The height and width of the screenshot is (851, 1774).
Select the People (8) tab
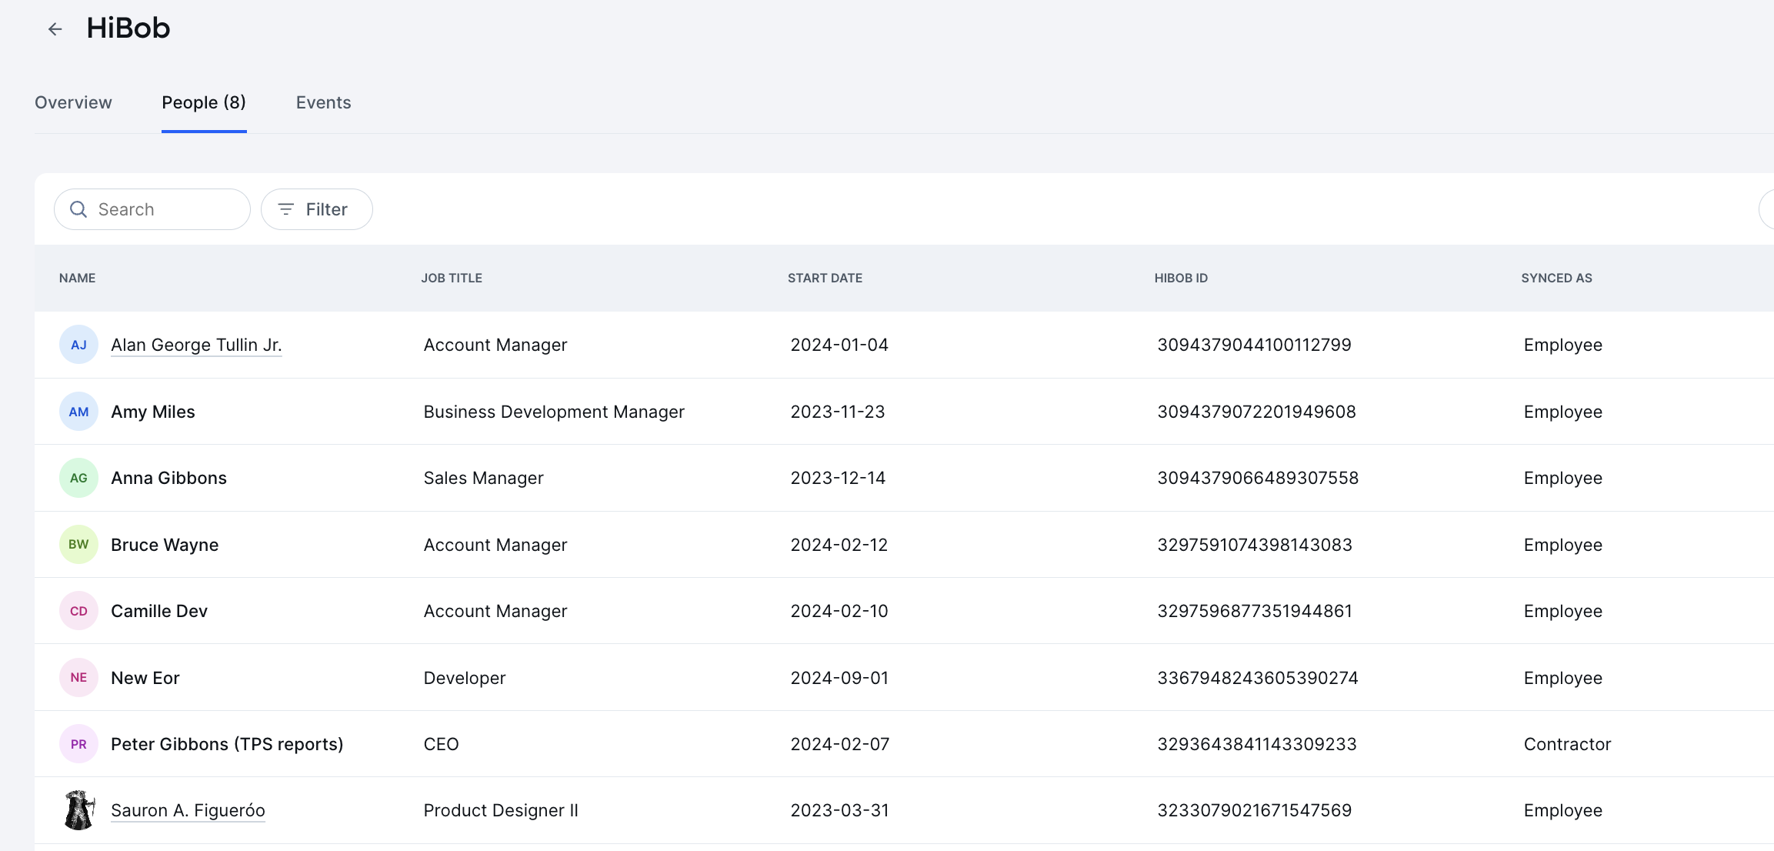pyautogui.click(x=203, y=102)
